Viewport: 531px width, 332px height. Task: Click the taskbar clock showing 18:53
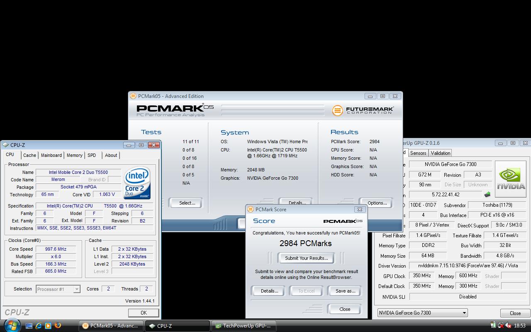click(x=520, y=326)
